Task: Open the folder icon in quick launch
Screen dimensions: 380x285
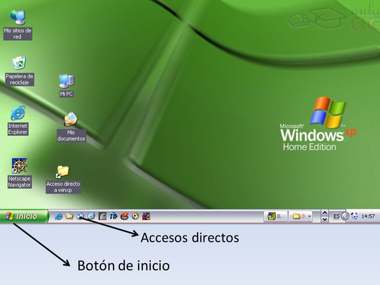Action: pyautogui.click(x=69, y=216)
